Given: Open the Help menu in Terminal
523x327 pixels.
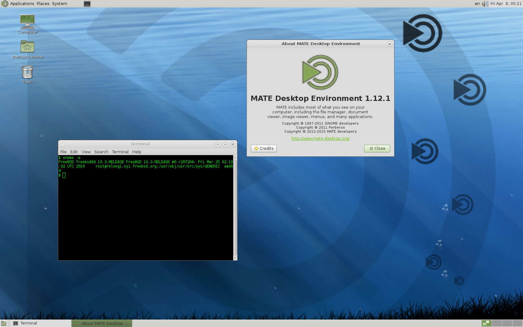Looking at the screenshot, I should (137, 152).
